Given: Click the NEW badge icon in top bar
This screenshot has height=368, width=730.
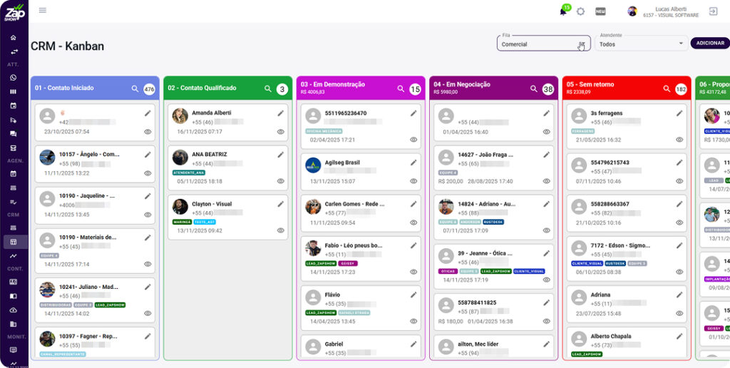Looking at the screenshot, I should point(600,11).
